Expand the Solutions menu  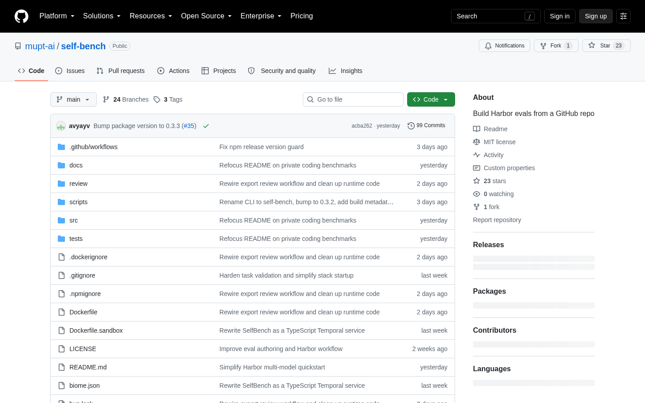(102, 16)
